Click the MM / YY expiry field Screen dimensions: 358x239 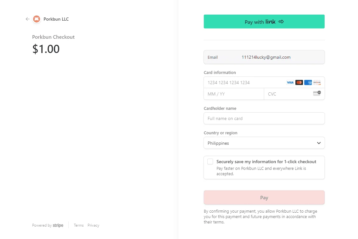click(234, 94)
